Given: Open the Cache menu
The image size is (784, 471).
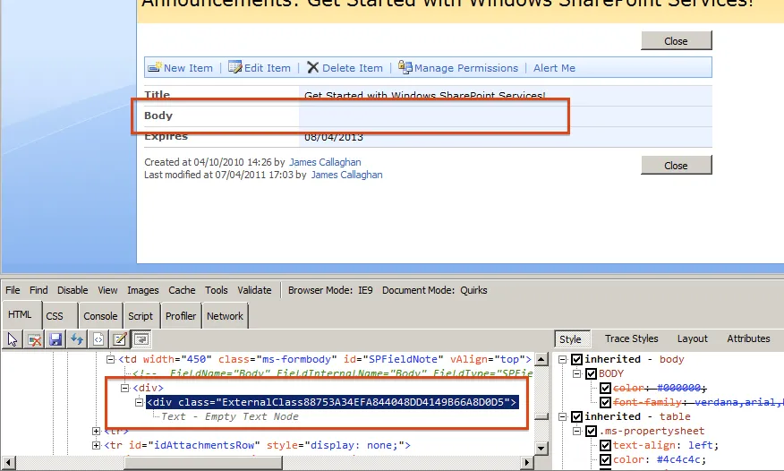Looking at the screenshot, I should (182, 290).
